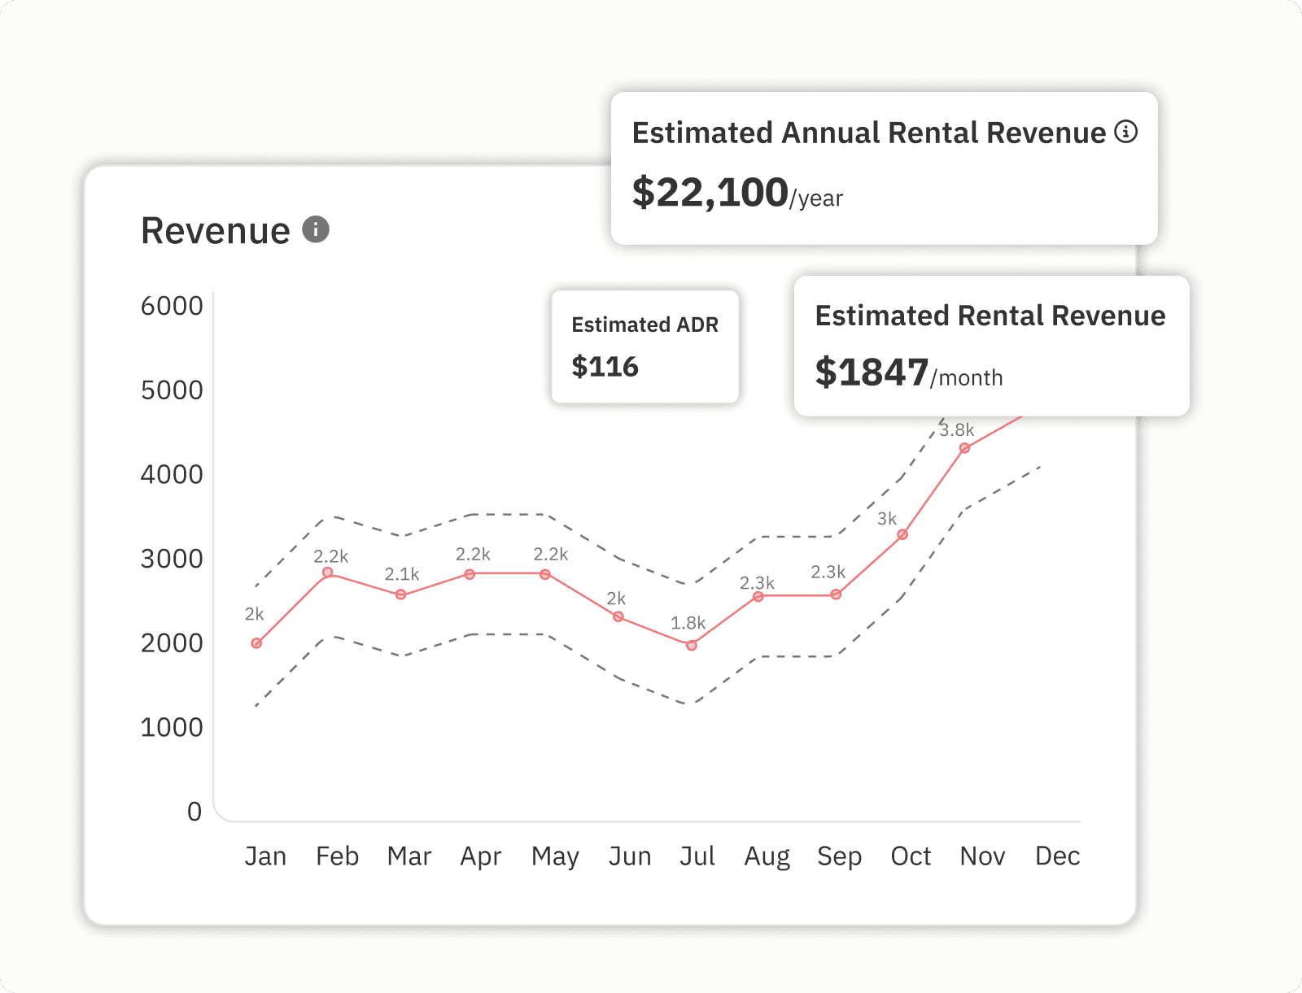1302x993 pixels.
Task: Click info icon next to Estimated Annual Rental Revenue
Action: [1125, 132]
